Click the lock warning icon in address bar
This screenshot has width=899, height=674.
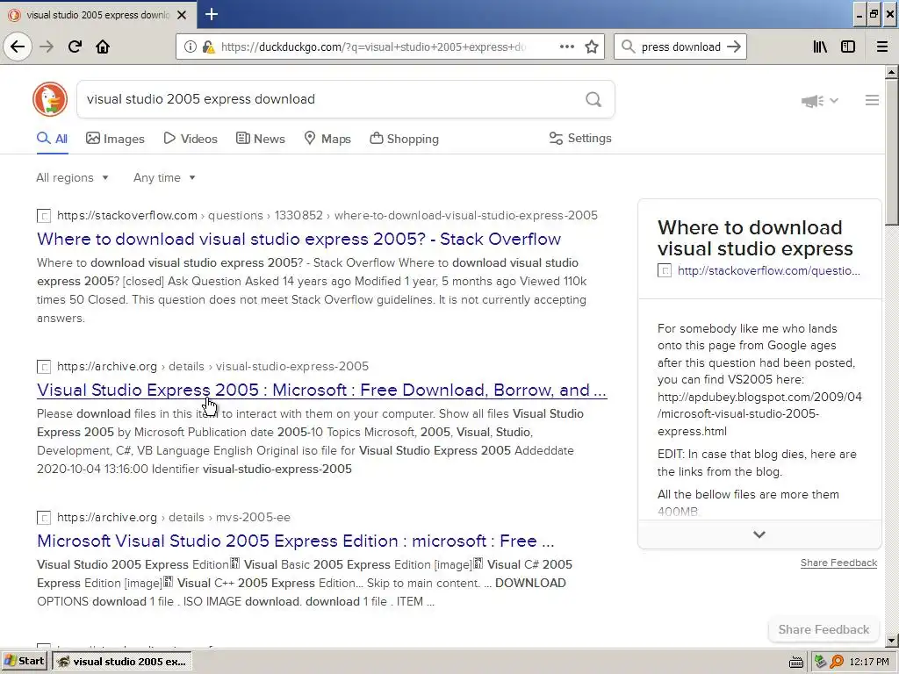[209, 47]
